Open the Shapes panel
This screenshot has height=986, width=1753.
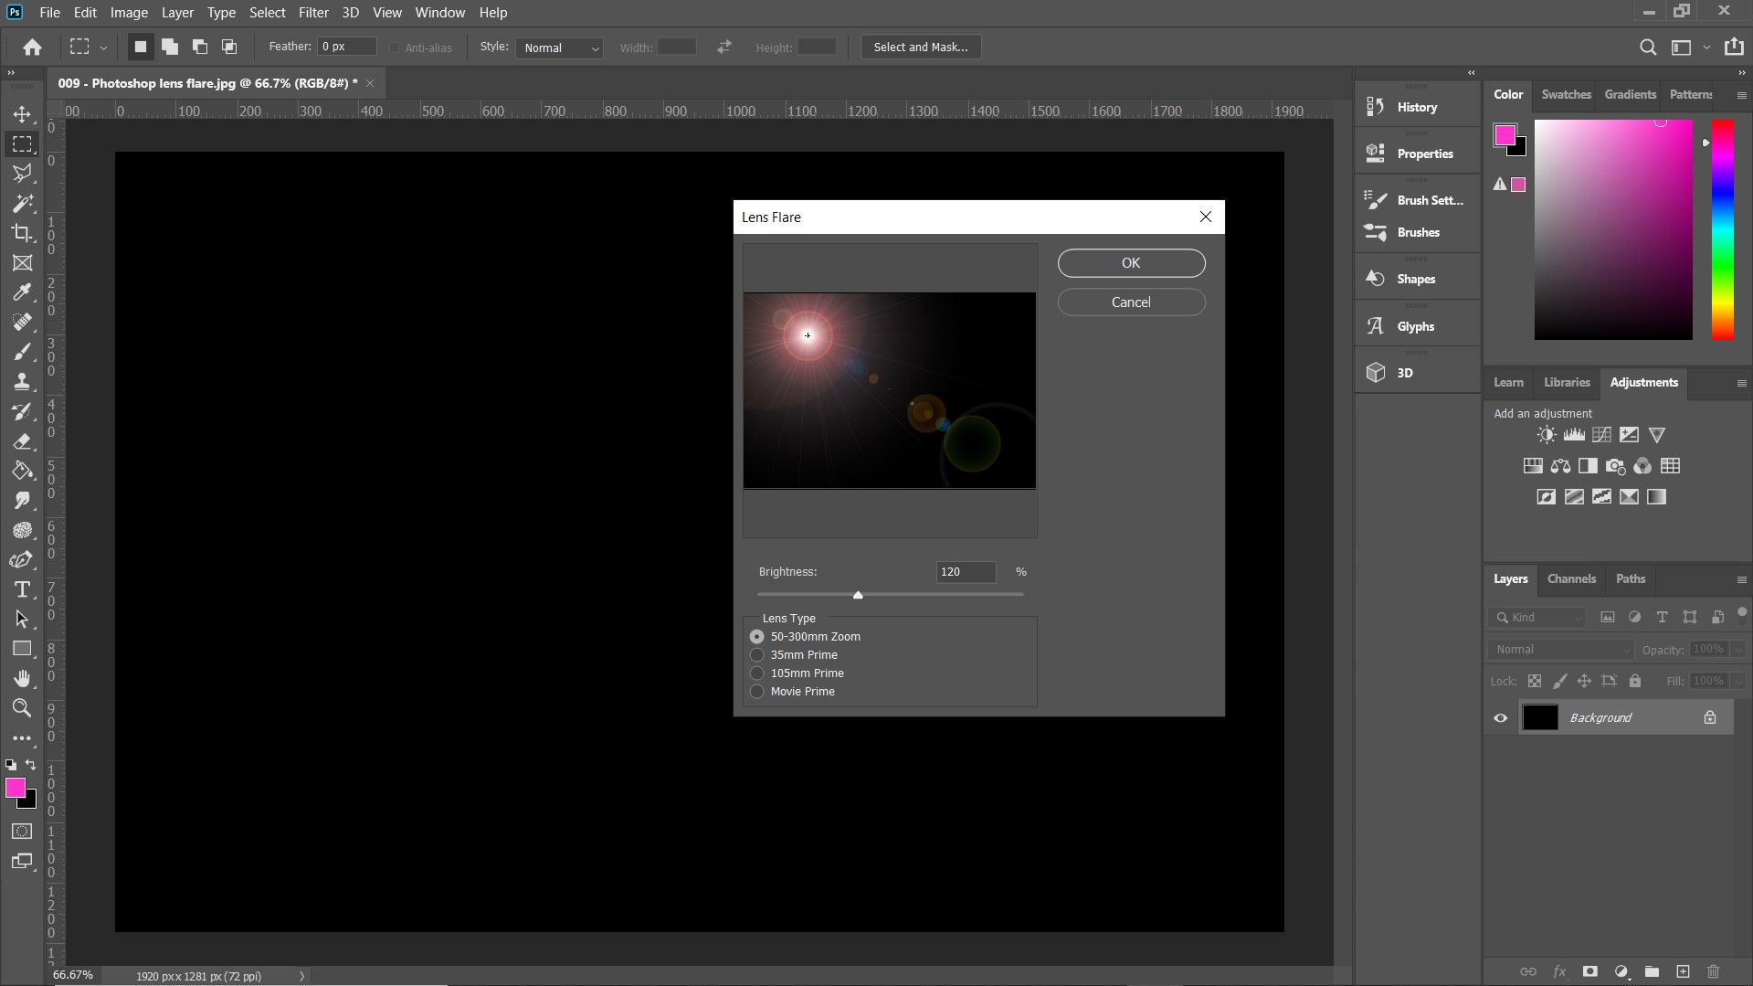(1417, 279)
